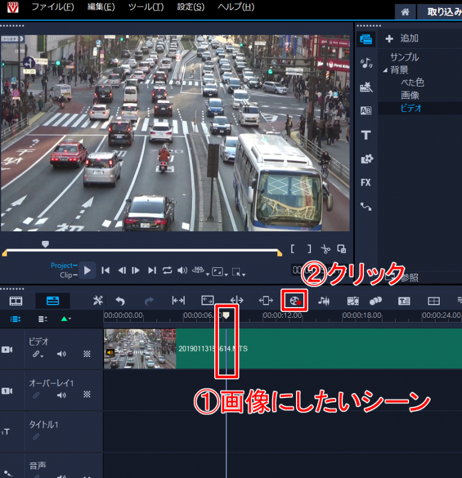Viewport: 462px width, 478px height.
Task: Select the サンプル folder
Action: (405, 57)
